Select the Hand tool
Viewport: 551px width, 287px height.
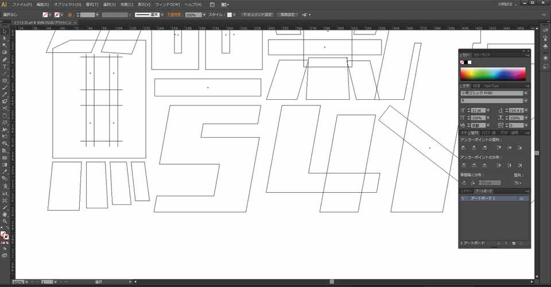pos(5,214)
